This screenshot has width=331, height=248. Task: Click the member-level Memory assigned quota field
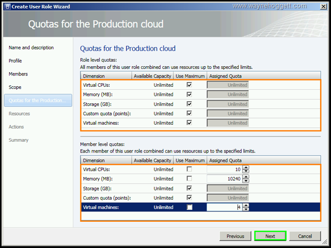[x=224, y=179]
